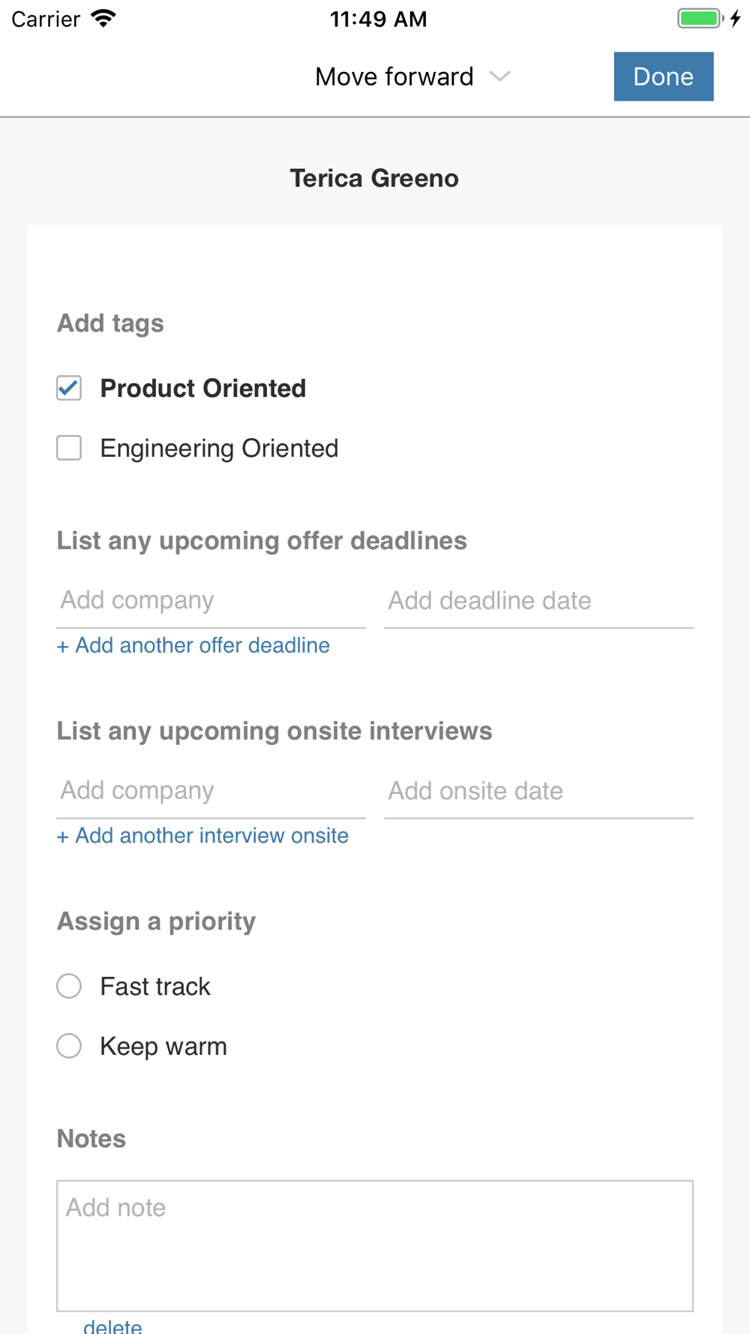Tap the Engineering Oriented label text
The height and width of the screenshot is (1334, 750).
tap(219, 449)
